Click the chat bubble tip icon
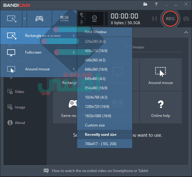192x177 pixels. (x=46, y=171)
